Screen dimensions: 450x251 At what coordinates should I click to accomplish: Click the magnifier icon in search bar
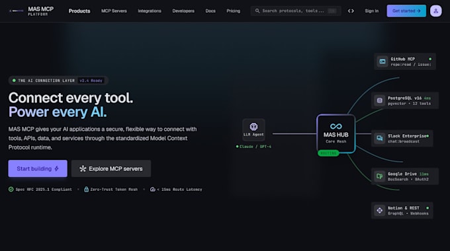257,11
